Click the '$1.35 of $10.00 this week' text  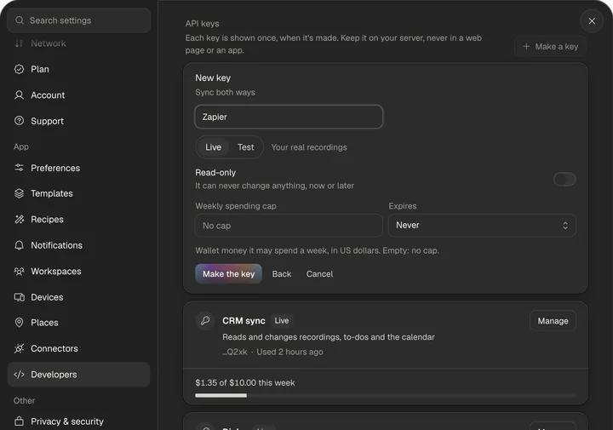pos(244,382)
